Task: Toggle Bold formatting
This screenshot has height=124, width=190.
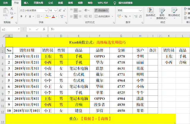Action: tap(21, 16)
